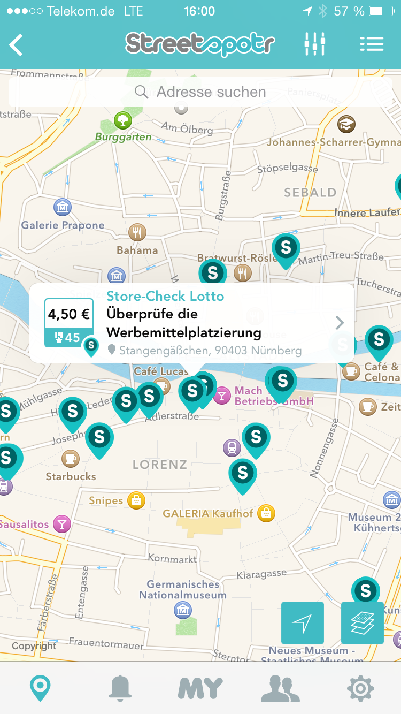Tap the Adresse suchen search field
401x714 pixels.
tap(200, 92)
